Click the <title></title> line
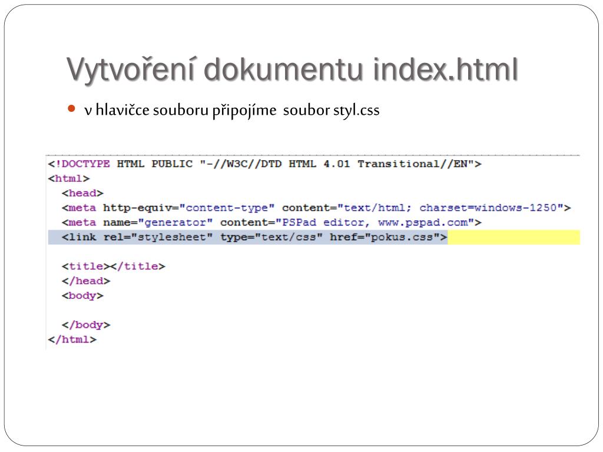The width and height of the screenshot is (603, 452). (114, 267)
